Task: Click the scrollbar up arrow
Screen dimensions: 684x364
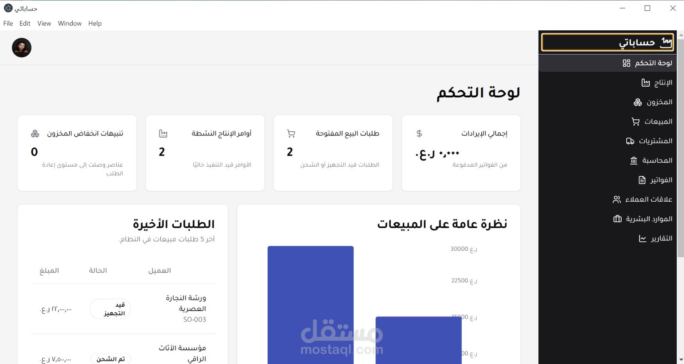Action: pos(681,34)
